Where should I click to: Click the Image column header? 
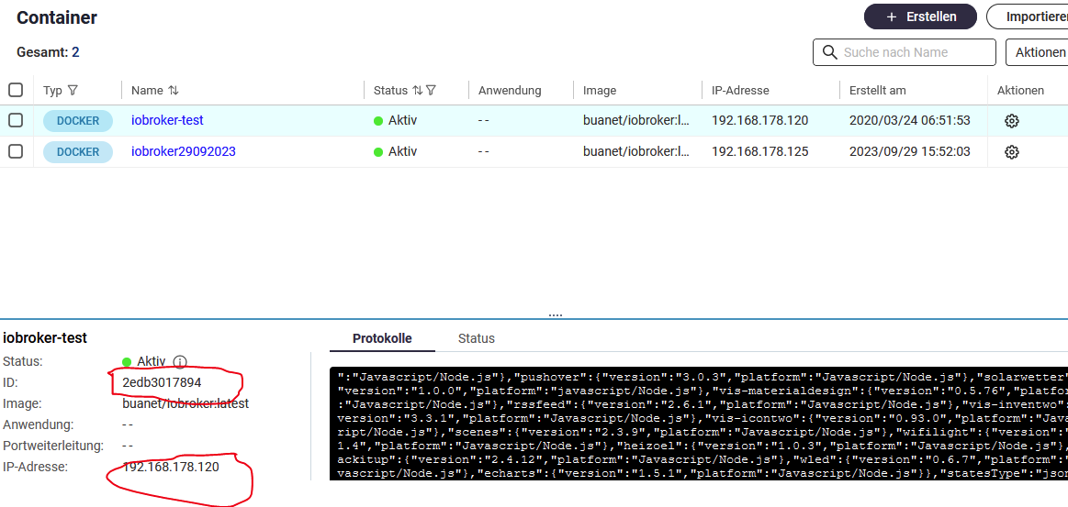600,91
